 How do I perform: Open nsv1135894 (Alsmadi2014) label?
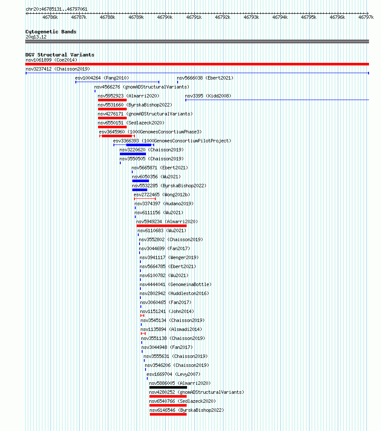tap(171, 329)
